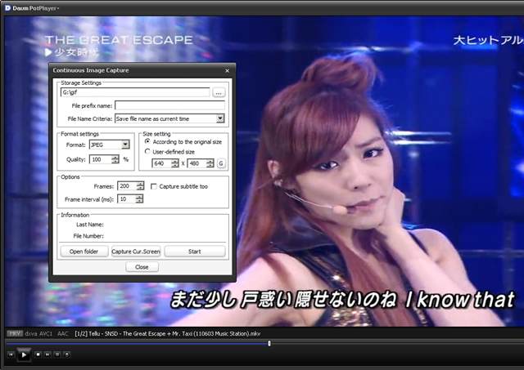Click the PotPlayer logo icon
This screenshot has height=370, width=524.
7,8
